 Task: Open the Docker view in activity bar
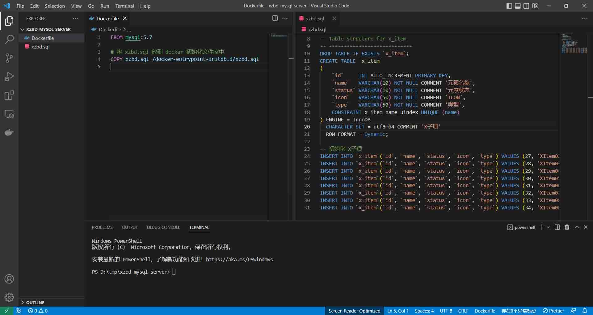pos(9,133)
